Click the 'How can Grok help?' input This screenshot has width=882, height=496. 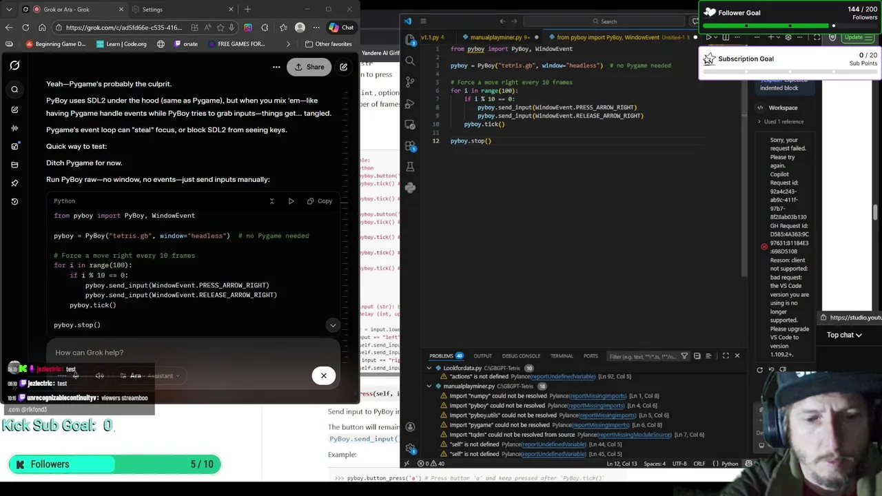tap(193, 353)
